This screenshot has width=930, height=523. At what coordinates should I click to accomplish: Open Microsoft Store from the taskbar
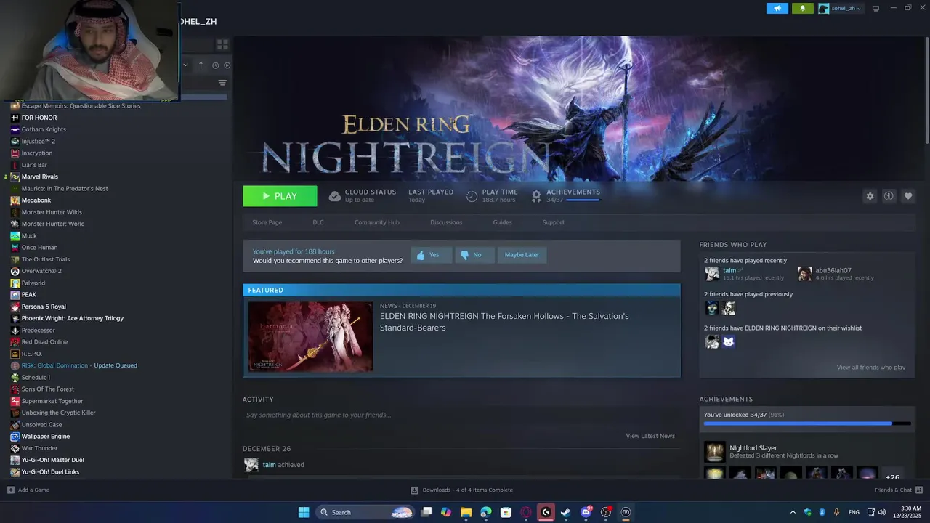(506, 512)
